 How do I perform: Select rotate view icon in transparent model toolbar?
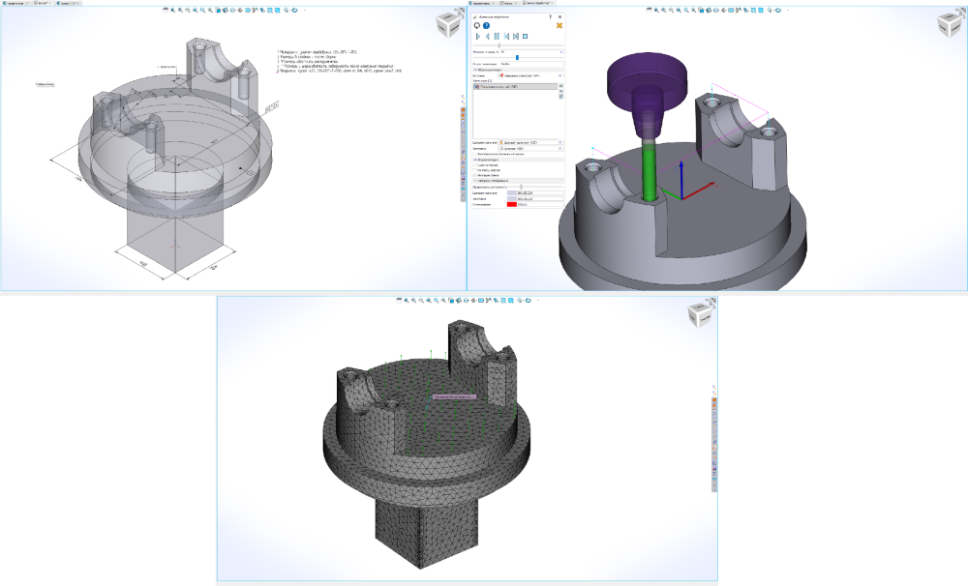click(x=294, y=11)
